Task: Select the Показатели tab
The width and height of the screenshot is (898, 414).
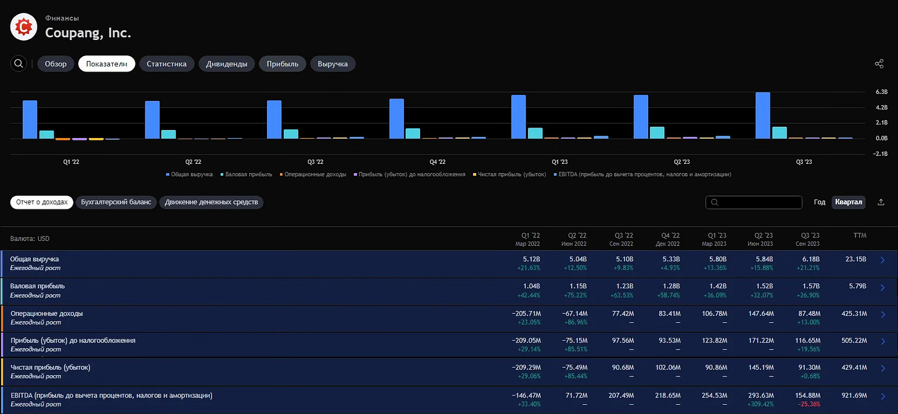Action: point(107,63)
